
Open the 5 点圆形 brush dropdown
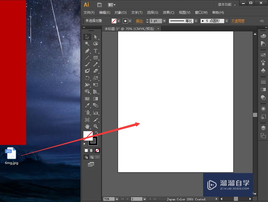(227, 21)
